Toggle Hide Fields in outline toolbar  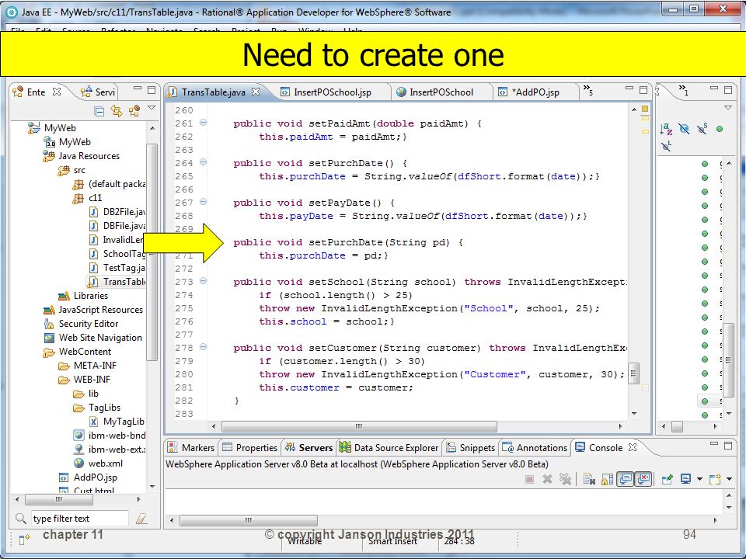[x=684, y=129]
